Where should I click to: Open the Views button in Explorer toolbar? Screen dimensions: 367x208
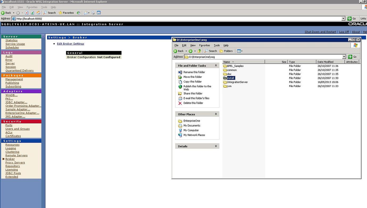point(240,51)
